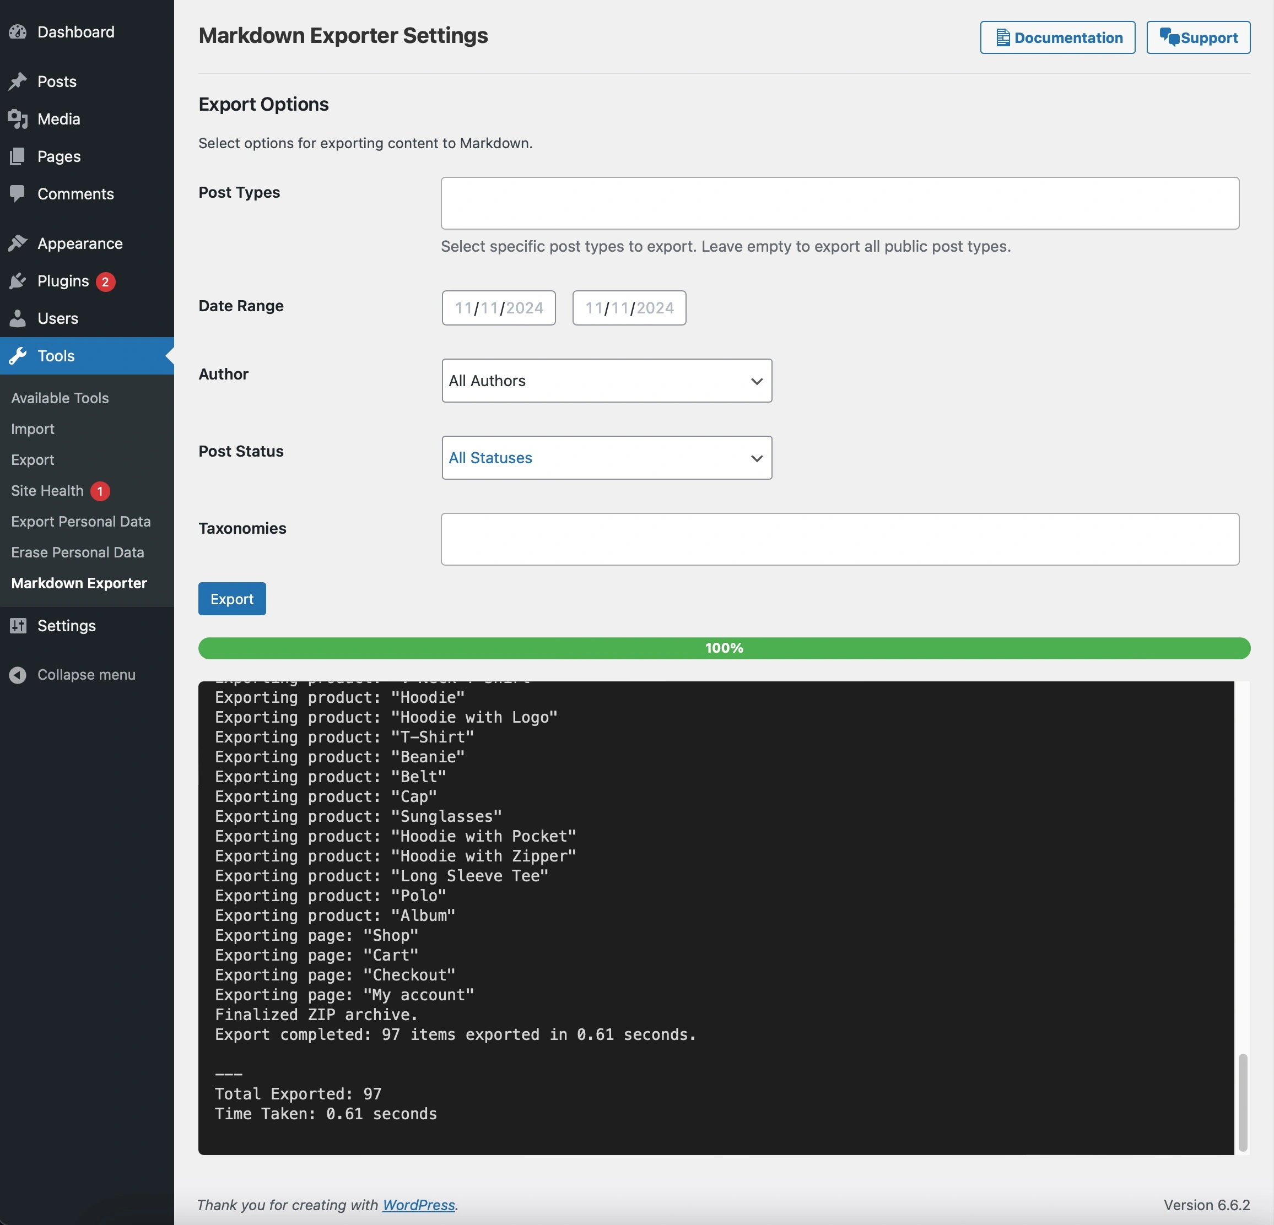This screenshot has height=1225, width=1274.
Task: Click log line Exporting product "Sunglasses"
Action: 359,816
